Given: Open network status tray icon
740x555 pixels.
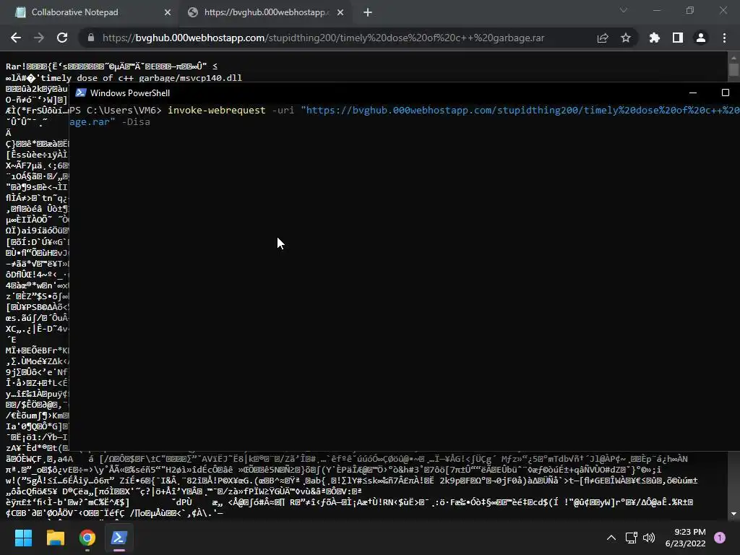Looking at the screenshot, I should (x=631, y=538).
